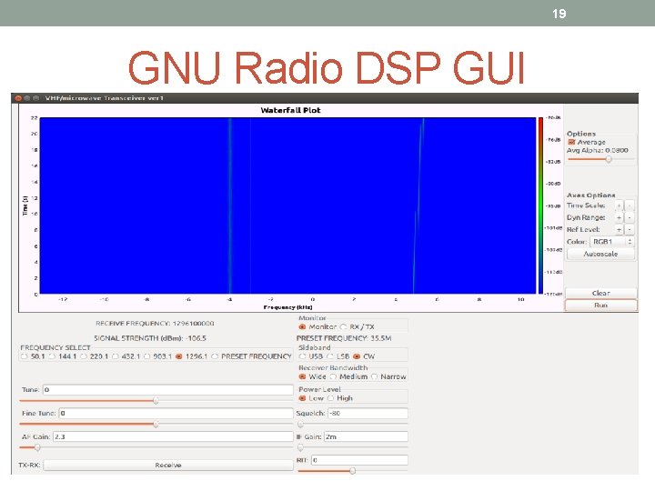
Task: Click the PRESET FREQUENCY: 35.5M text
Action: point(344,338)
